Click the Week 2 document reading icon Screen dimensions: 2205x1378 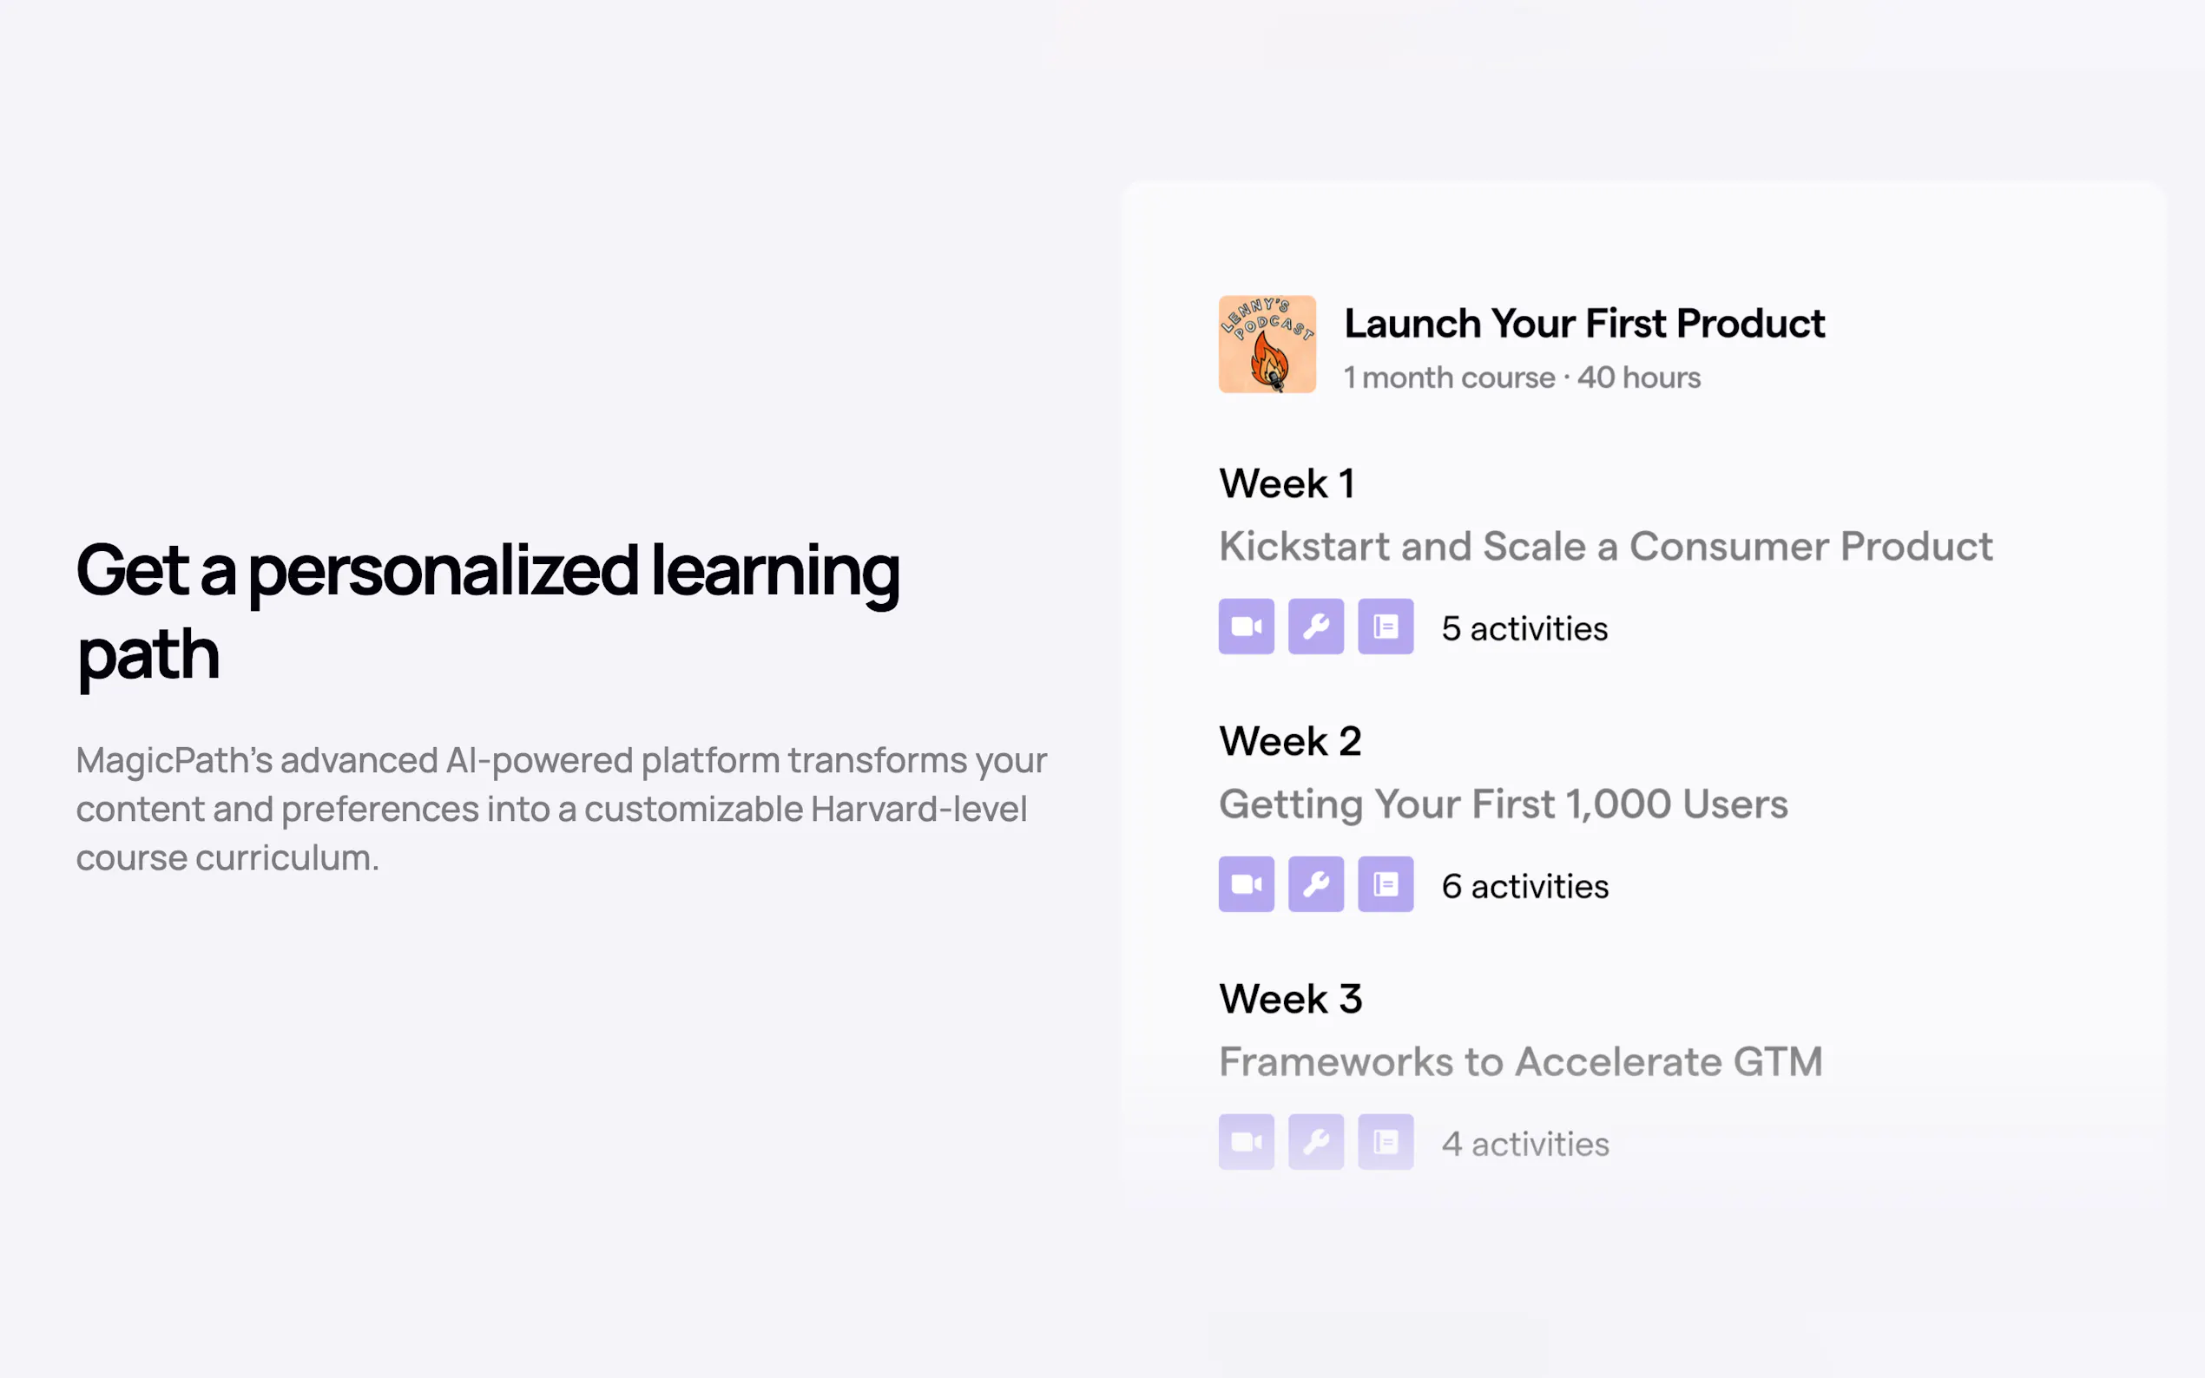pos(1385,884)
